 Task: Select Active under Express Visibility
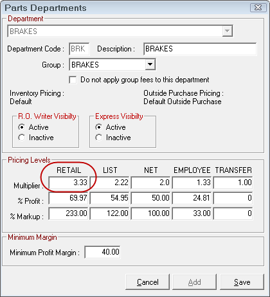pos(99,127)
